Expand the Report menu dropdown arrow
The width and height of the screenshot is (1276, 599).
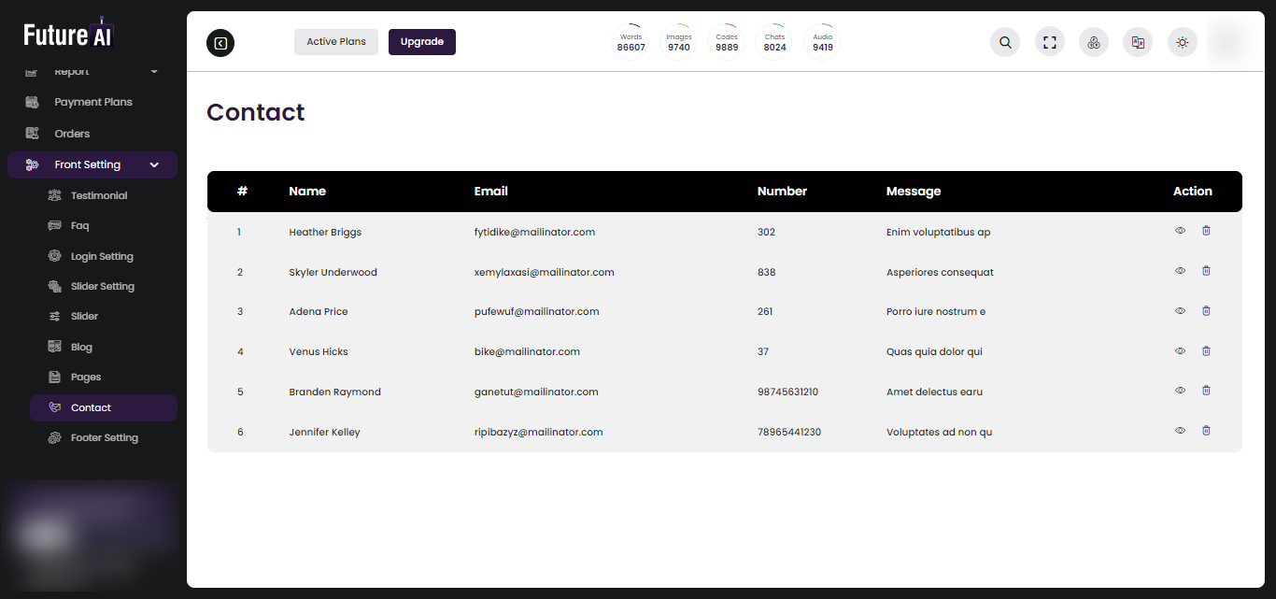154,72
